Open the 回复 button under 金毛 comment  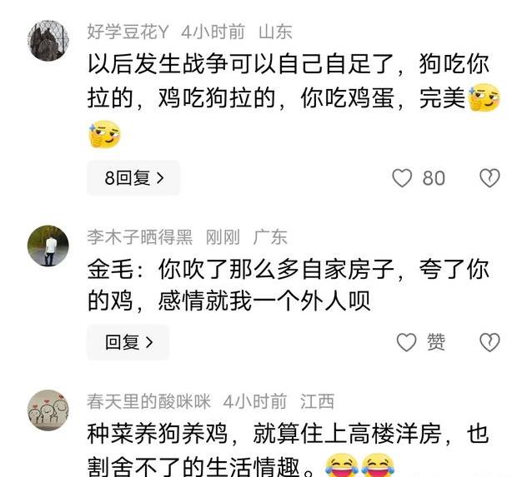point(128,342)
